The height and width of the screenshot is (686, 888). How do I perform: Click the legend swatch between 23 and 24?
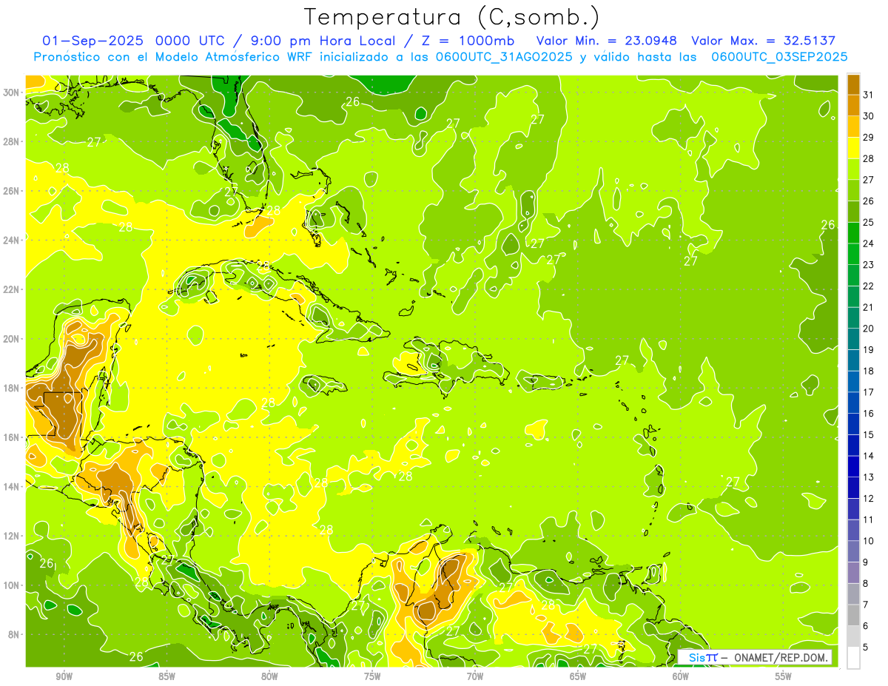853,255
